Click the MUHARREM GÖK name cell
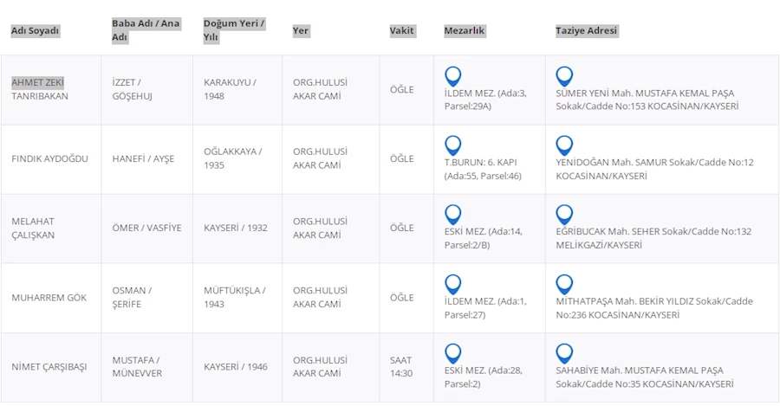 (49, 298)
